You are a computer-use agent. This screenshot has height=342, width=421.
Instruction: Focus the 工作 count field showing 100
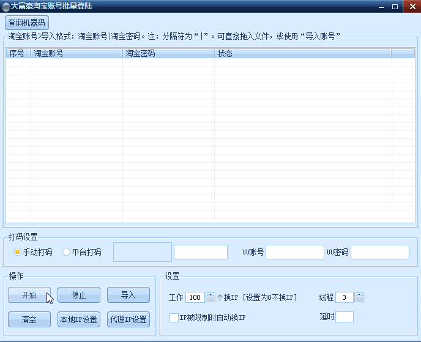pos(195,297)
